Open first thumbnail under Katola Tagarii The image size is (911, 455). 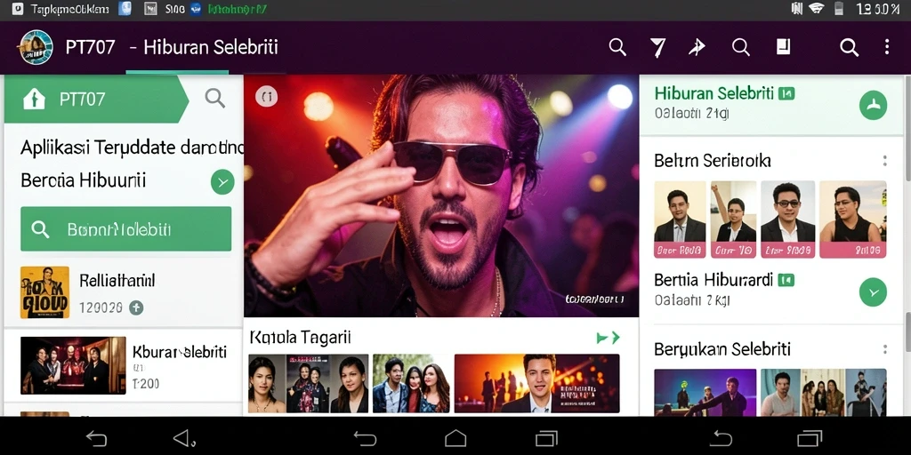[x=267, y=384]
